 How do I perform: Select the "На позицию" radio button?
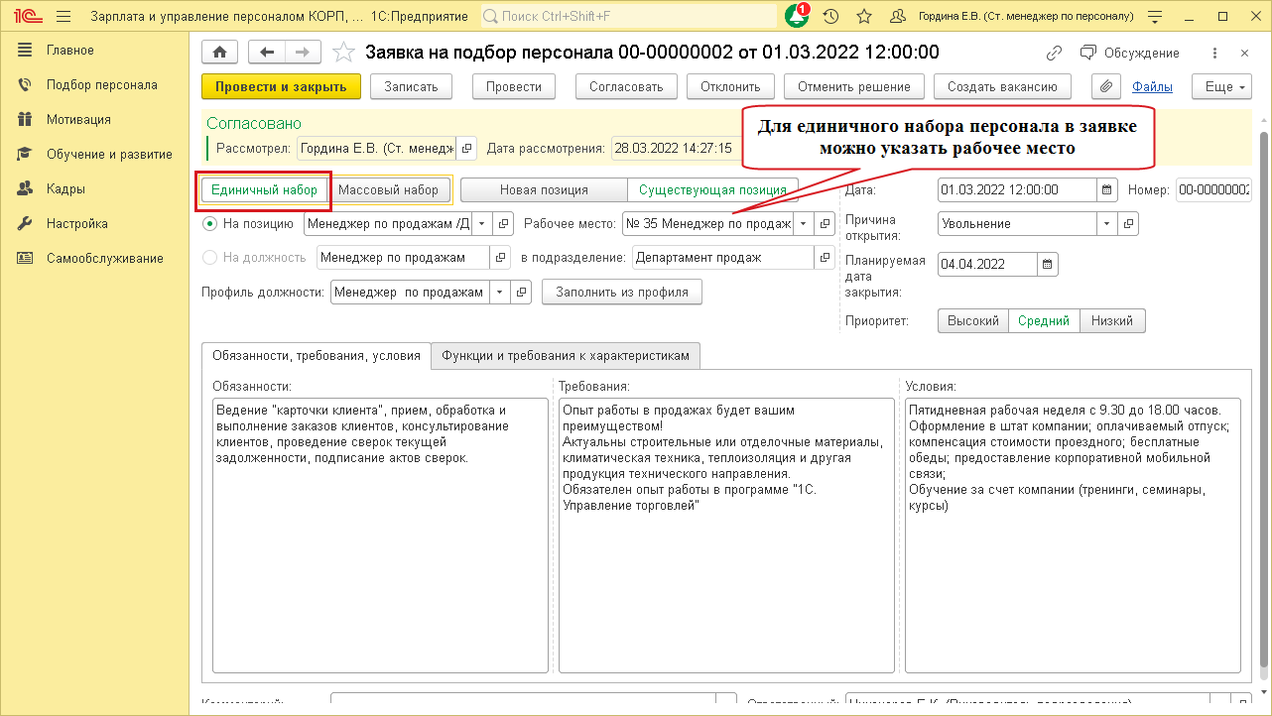[209, 224]
